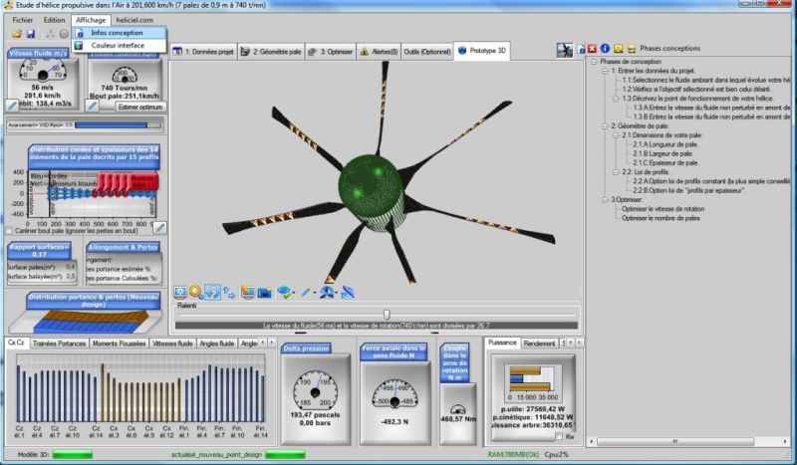Click right arrow of Puissance tab scroller
The image size is (797, 465).
[579, 344]
